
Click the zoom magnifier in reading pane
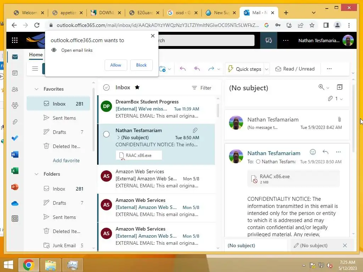[321, 87]
